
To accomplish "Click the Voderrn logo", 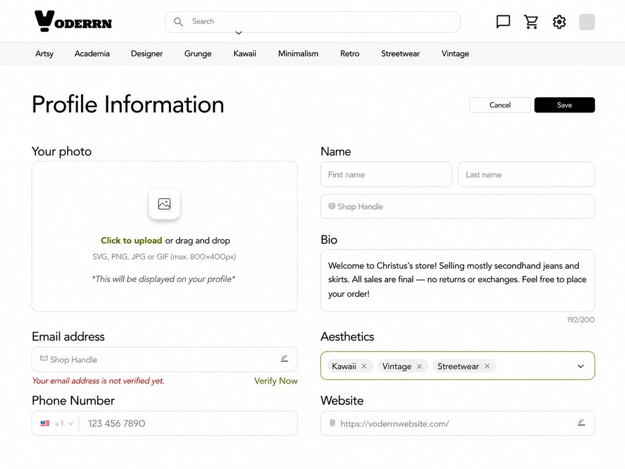I will (x=73, y=21).
